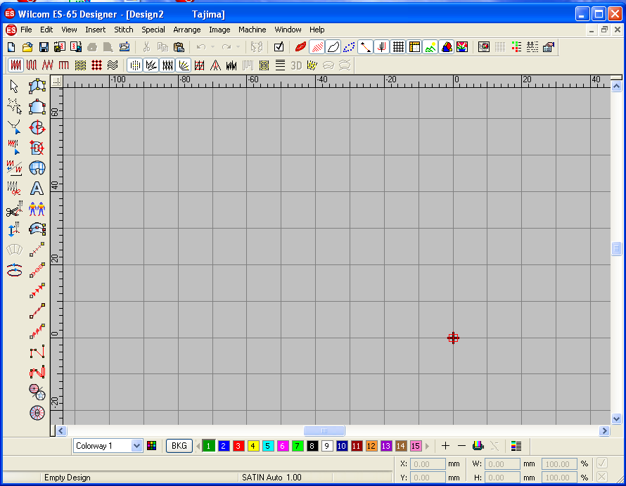626x486 pixels.
Task: Click the New design blank page icon
Action: pos(11,47)
